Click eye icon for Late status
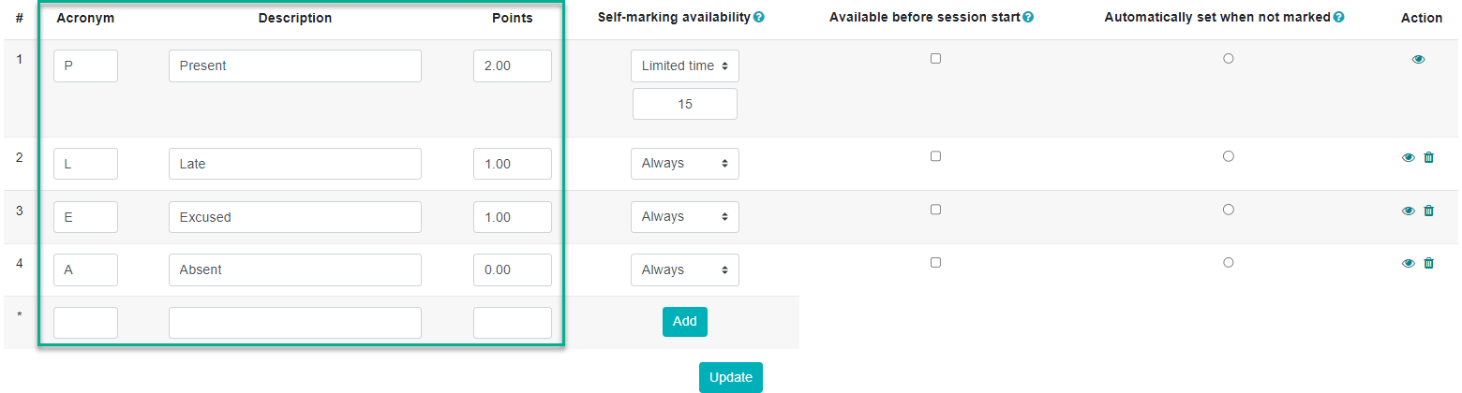Screen dimensions: 1462x393 point(1408,157)
